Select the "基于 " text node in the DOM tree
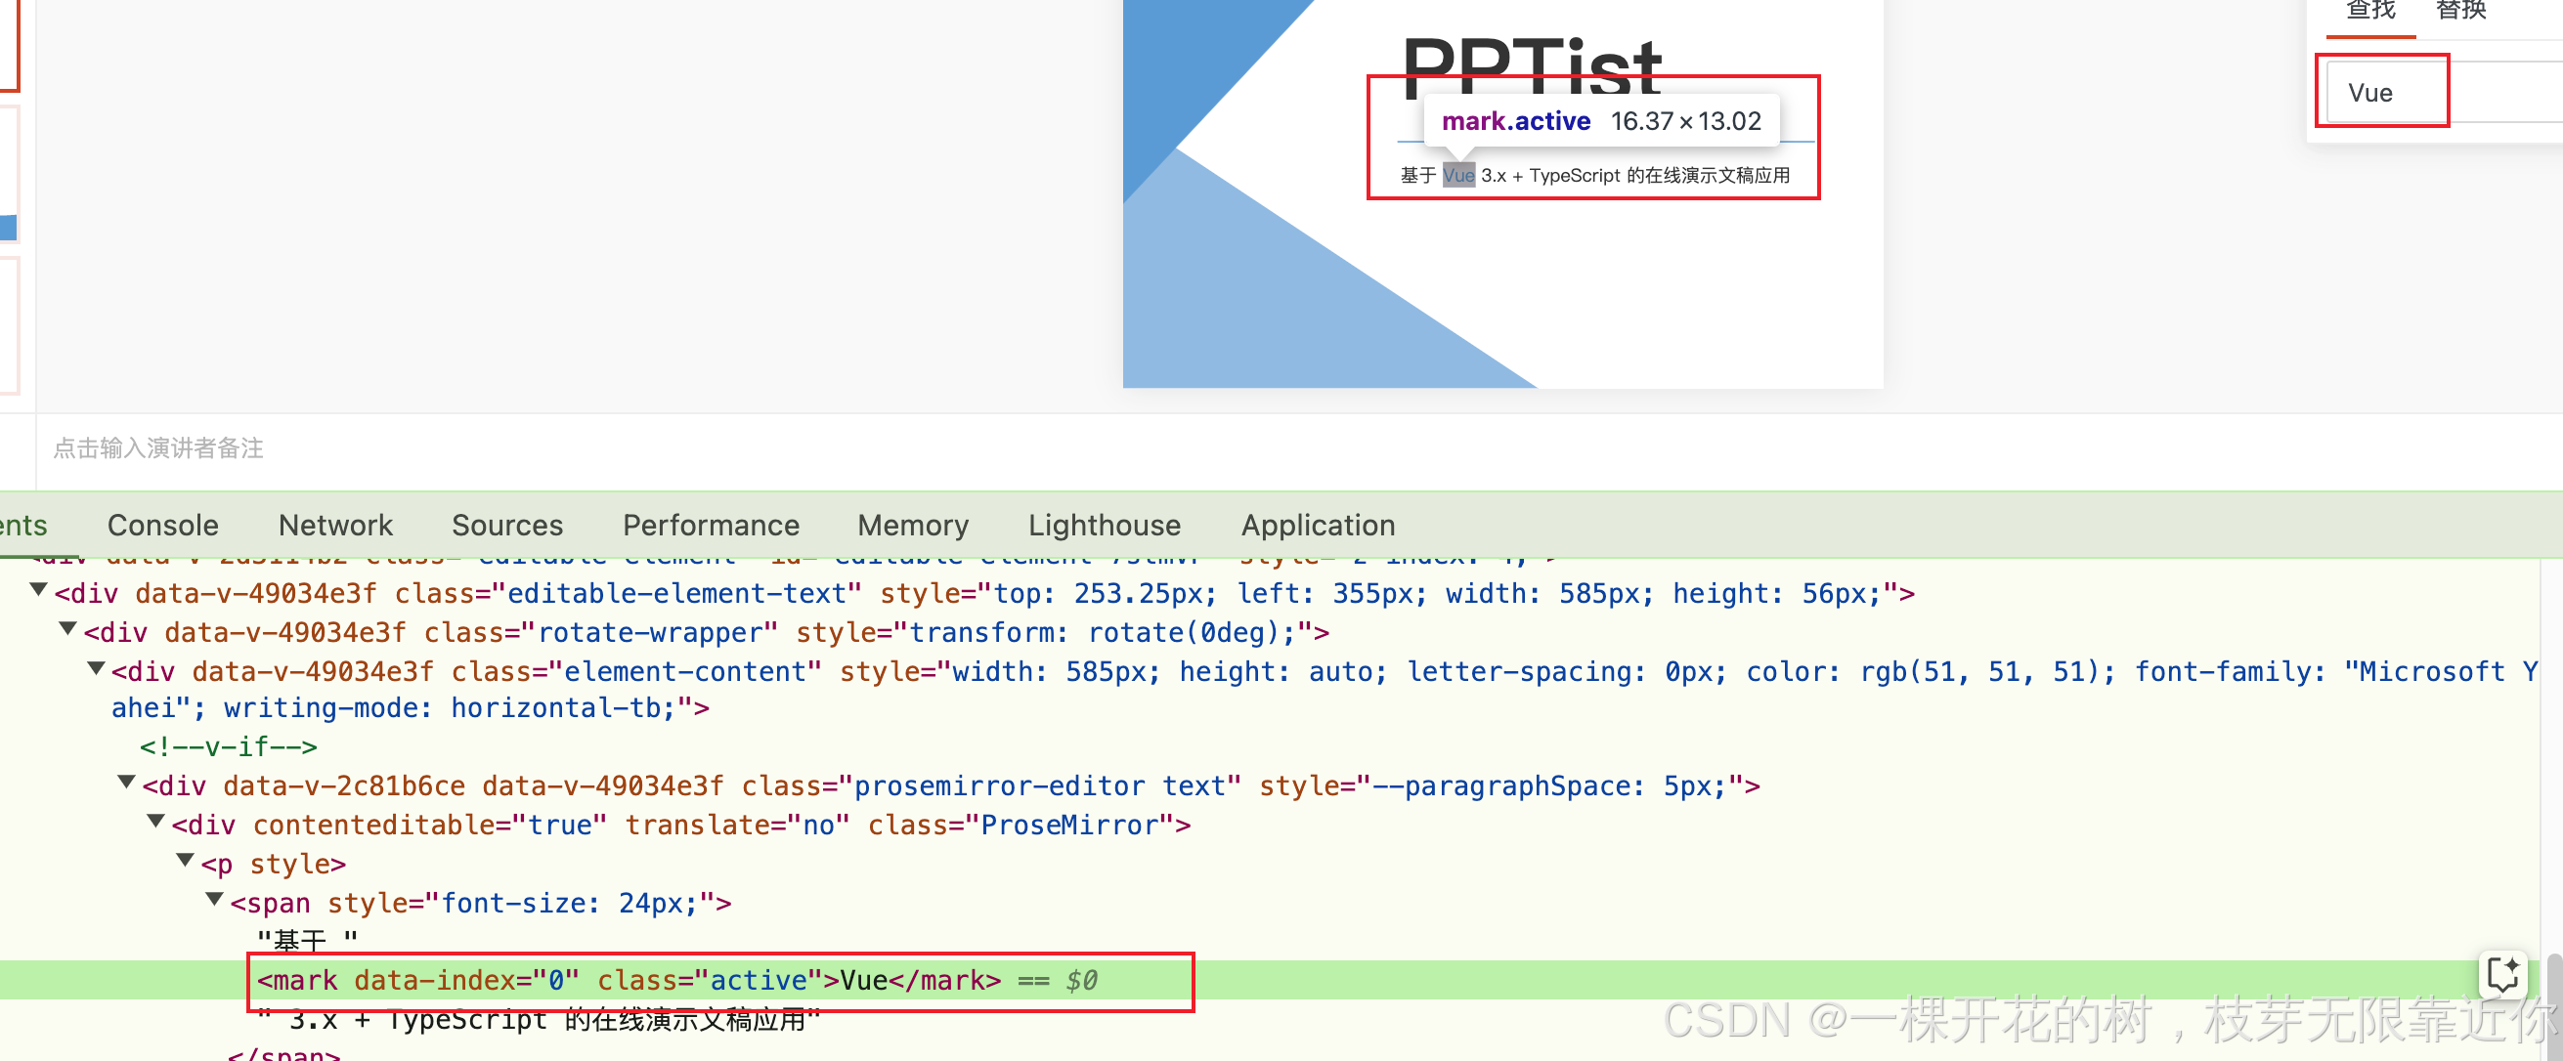The image size is (2563, 1061). tap(307, 940)
